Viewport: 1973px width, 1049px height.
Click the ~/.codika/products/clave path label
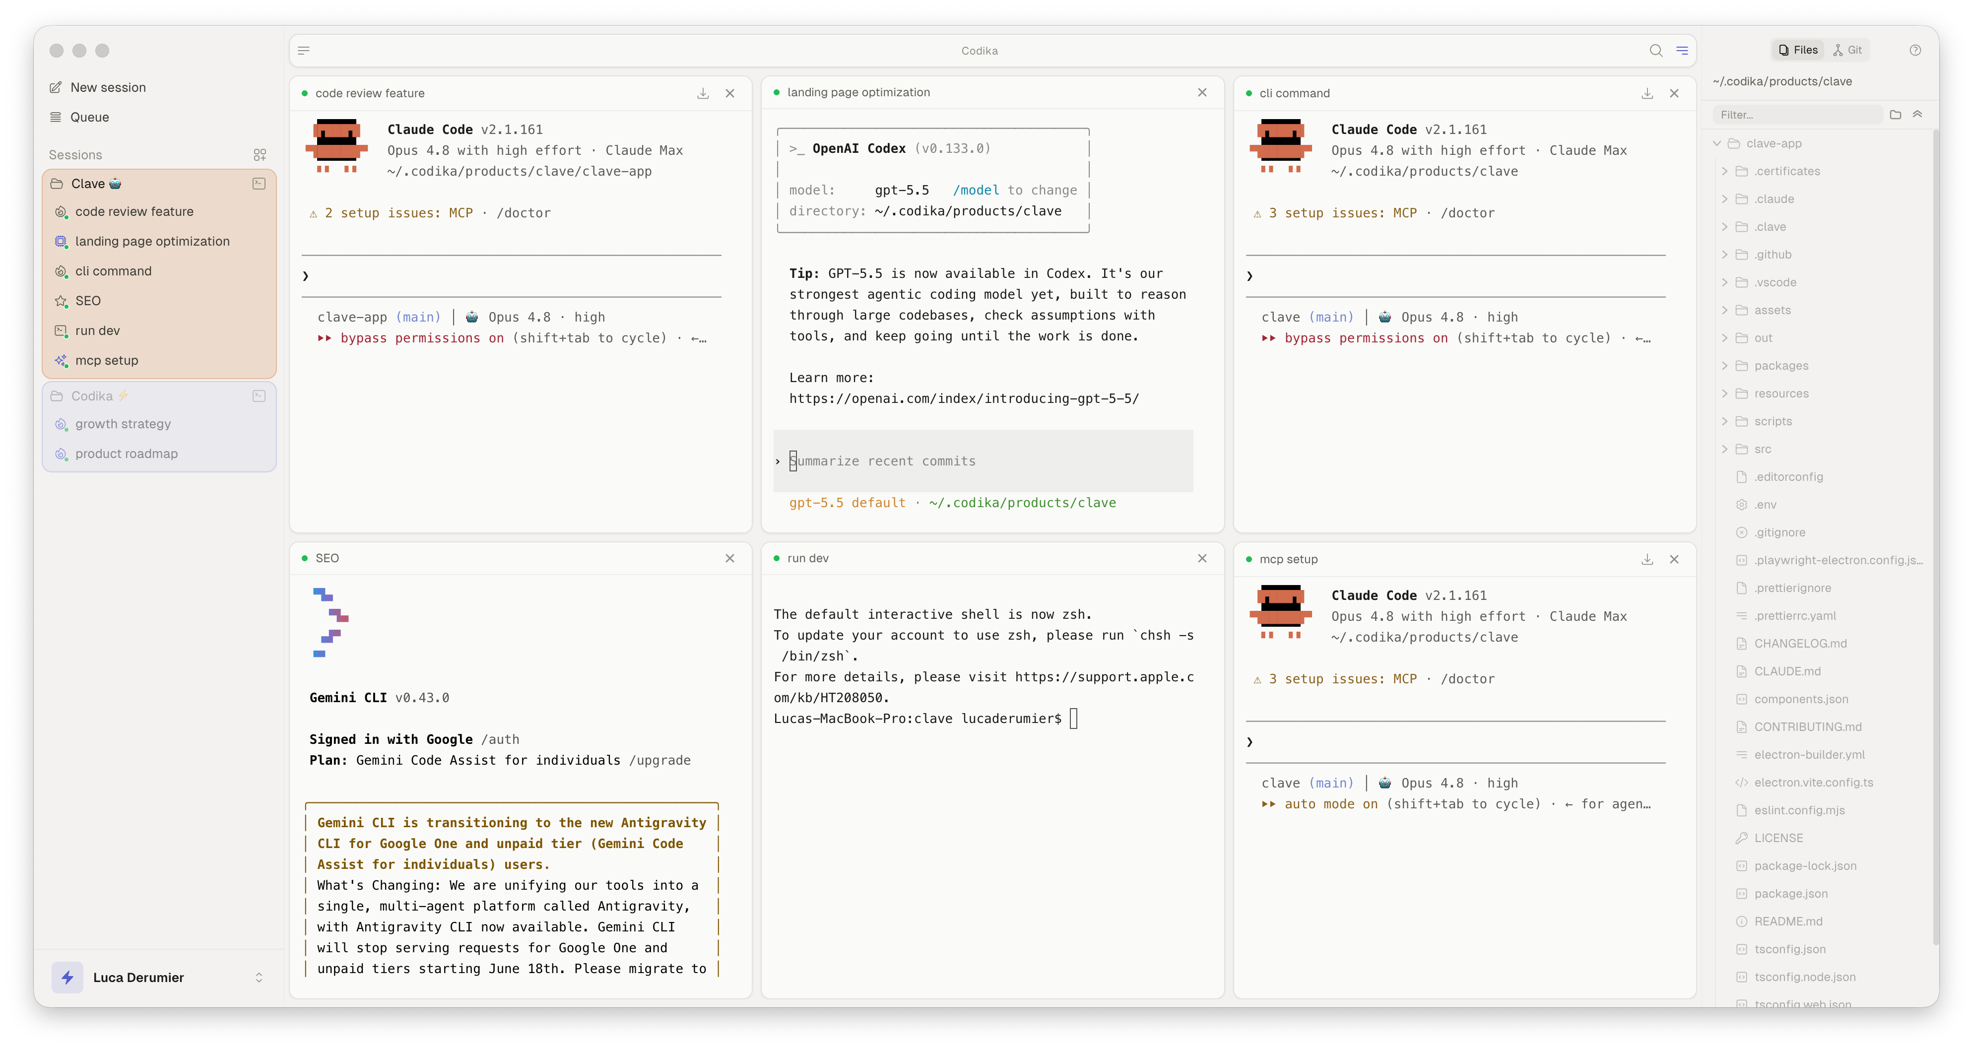point(1782,81)
